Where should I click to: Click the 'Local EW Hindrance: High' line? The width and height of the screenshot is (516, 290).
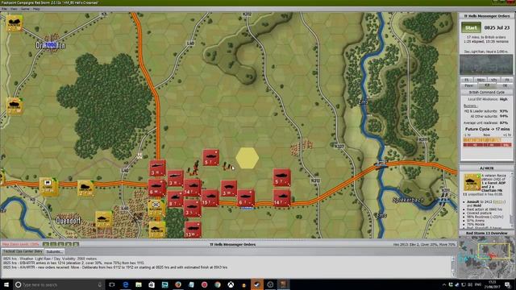(487, 99)
